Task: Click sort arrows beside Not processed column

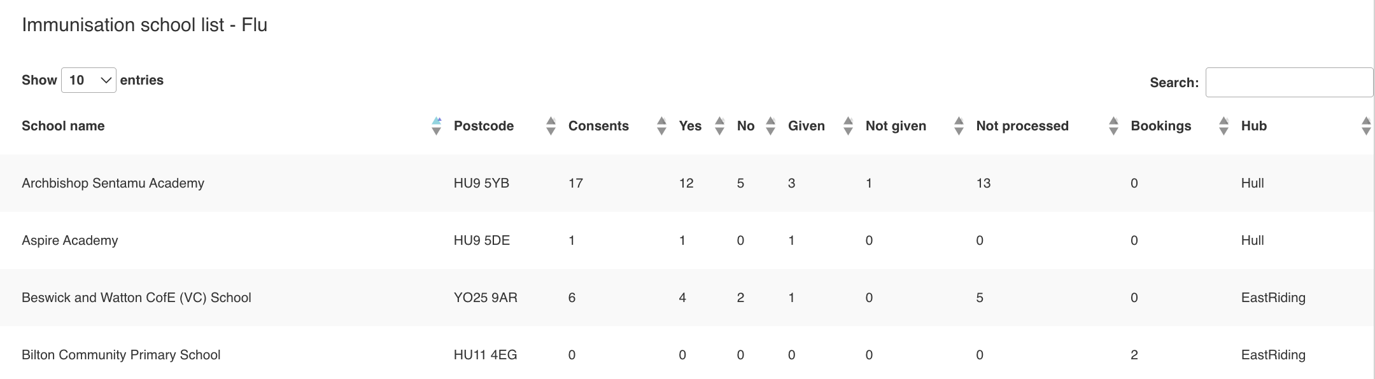Action: (x=1113, y=126)
